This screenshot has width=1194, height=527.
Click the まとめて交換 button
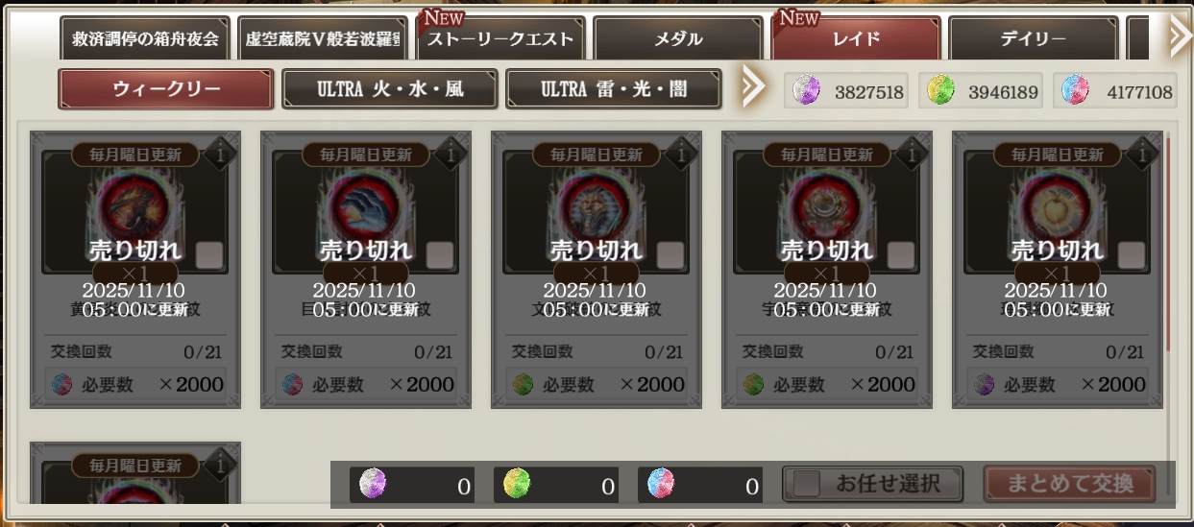(1069, 484)
